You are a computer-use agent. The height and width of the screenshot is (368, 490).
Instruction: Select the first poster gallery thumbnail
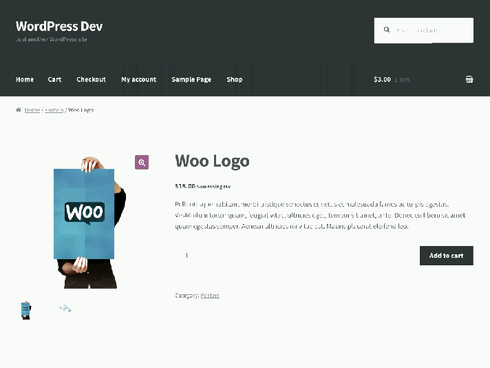pyautogui.click(x=26, y=310)
